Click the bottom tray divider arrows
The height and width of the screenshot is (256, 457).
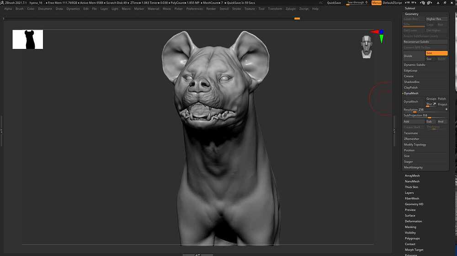pyautogui.click(x=197, y=255)
